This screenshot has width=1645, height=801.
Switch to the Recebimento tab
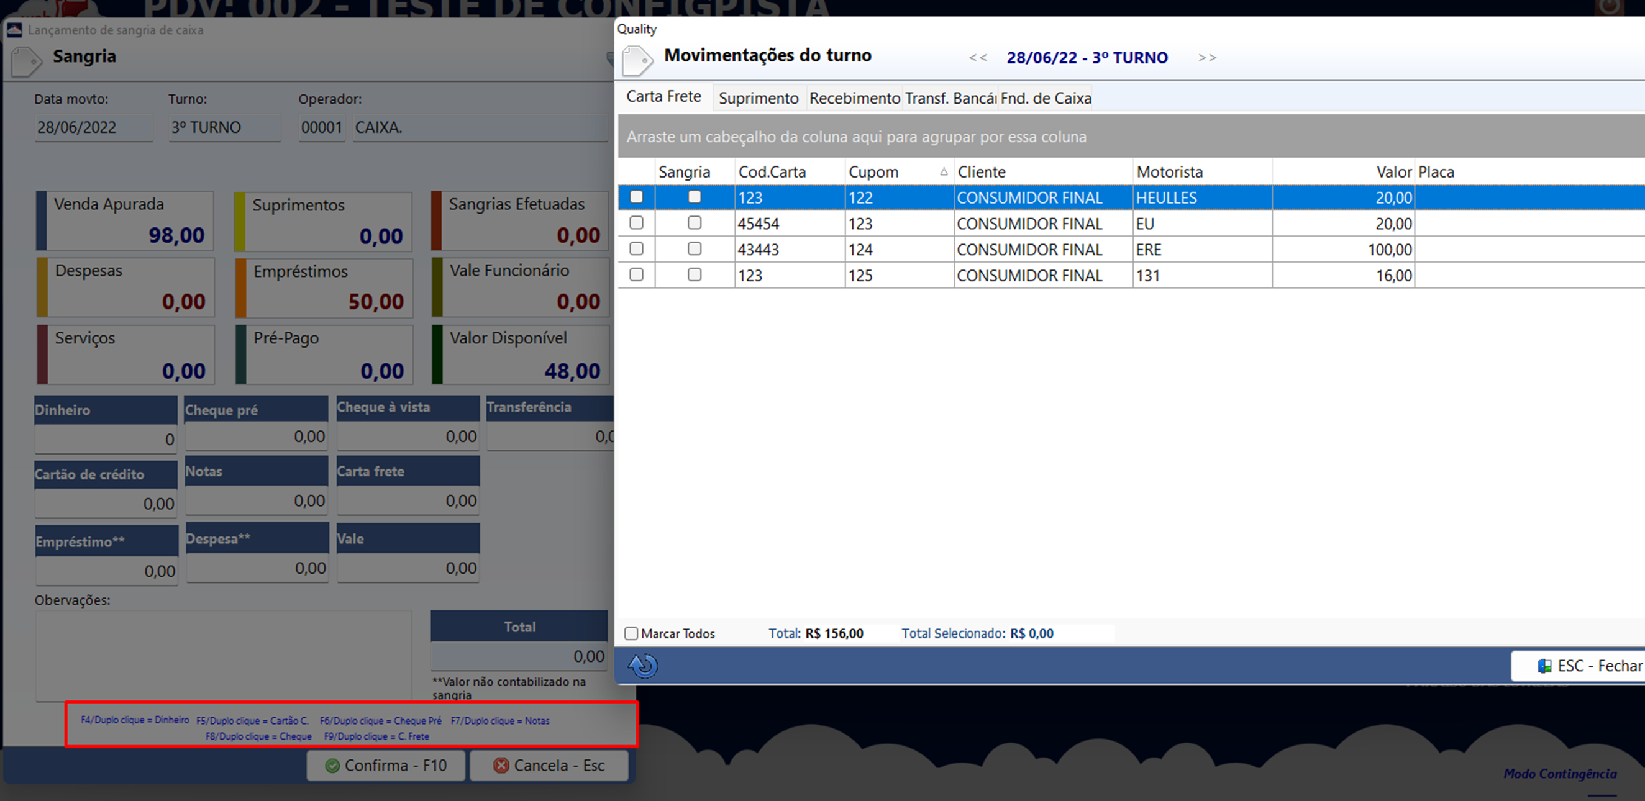(854, 98)
